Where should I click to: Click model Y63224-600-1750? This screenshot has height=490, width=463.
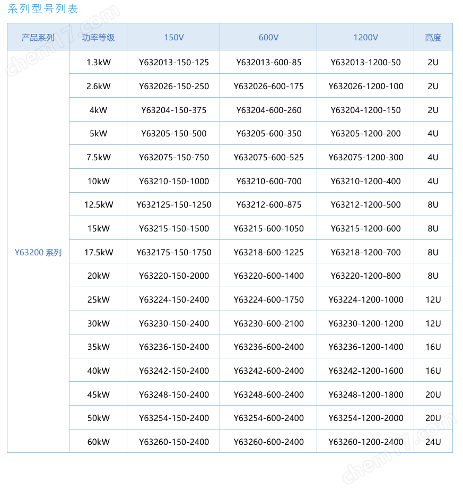coord(268,299)
